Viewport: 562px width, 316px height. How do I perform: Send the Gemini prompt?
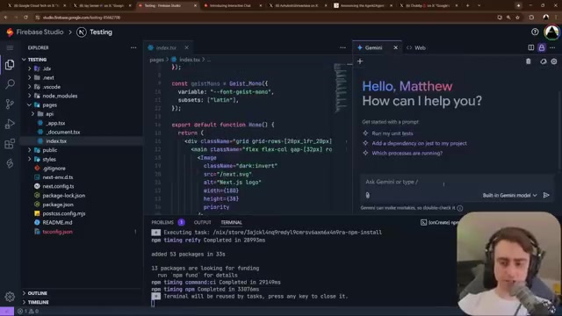[x=546, y=195]
